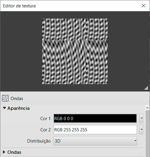Expand the Ondas section triangle

(4, 152)
